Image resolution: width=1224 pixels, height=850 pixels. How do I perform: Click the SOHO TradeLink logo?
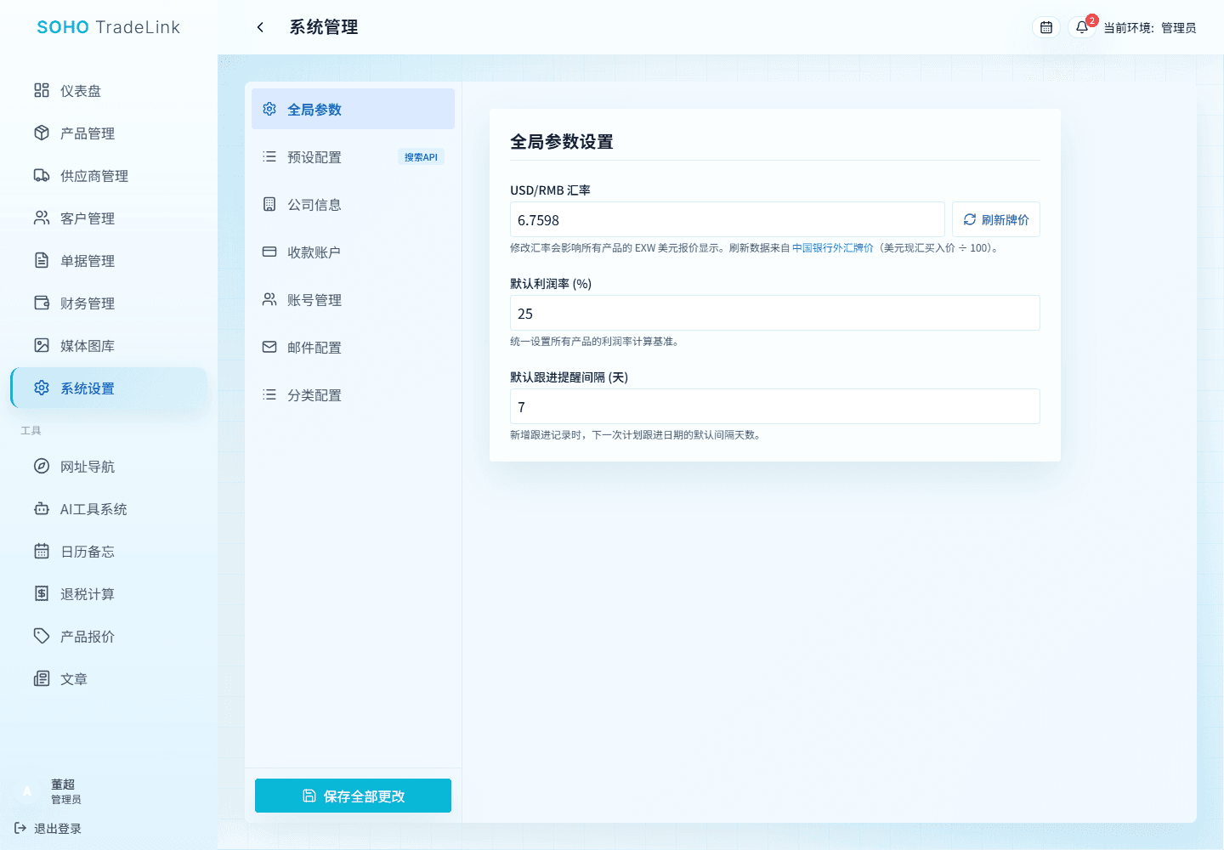click(109, 27)
